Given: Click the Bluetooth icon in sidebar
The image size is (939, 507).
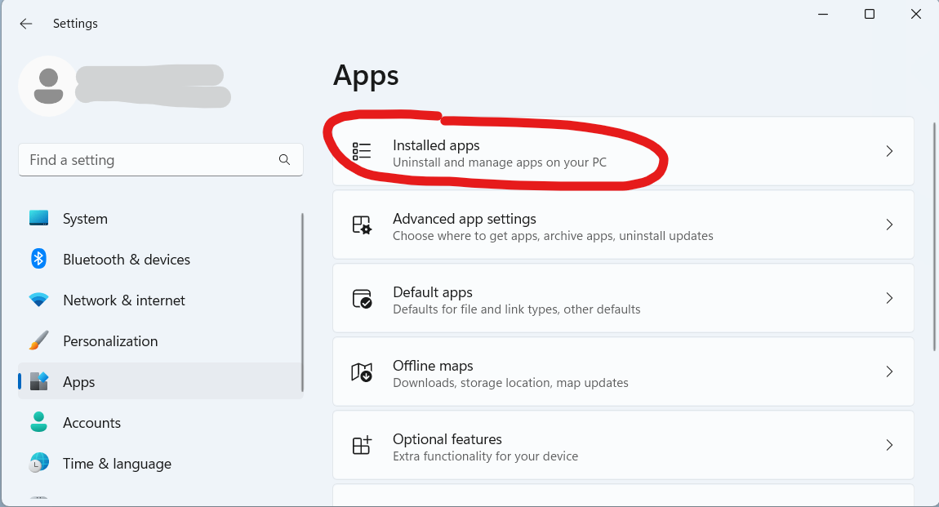Looking at the screenshot, I should click(x=38, y=260).
